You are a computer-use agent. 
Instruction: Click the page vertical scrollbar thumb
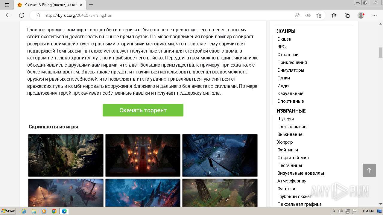coord(381,53)
